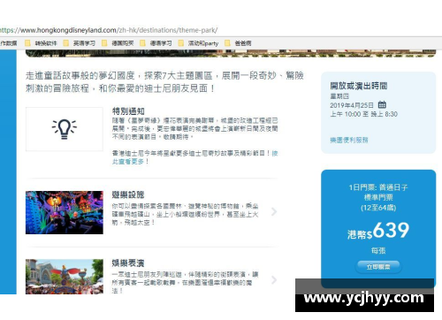Open the 樂園便利服務 link
This screenshot has width=442, height=320.
click(349, 140)
